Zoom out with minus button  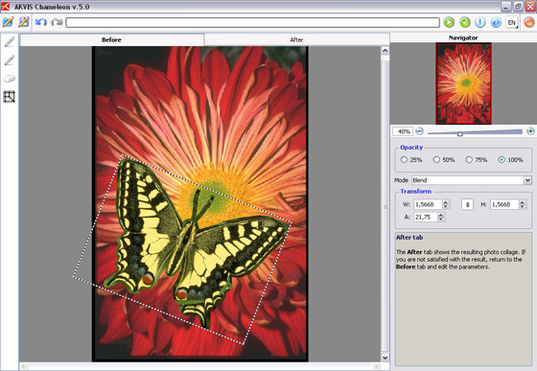[x=420, y=131]
